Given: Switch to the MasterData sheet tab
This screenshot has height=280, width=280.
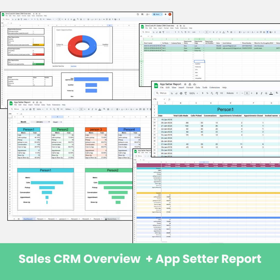Looking at the screenshot, I should pos(112,219).
